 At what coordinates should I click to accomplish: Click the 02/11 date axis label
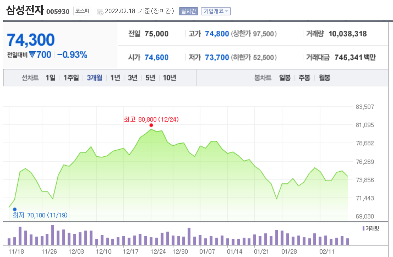tap(327, 251)
